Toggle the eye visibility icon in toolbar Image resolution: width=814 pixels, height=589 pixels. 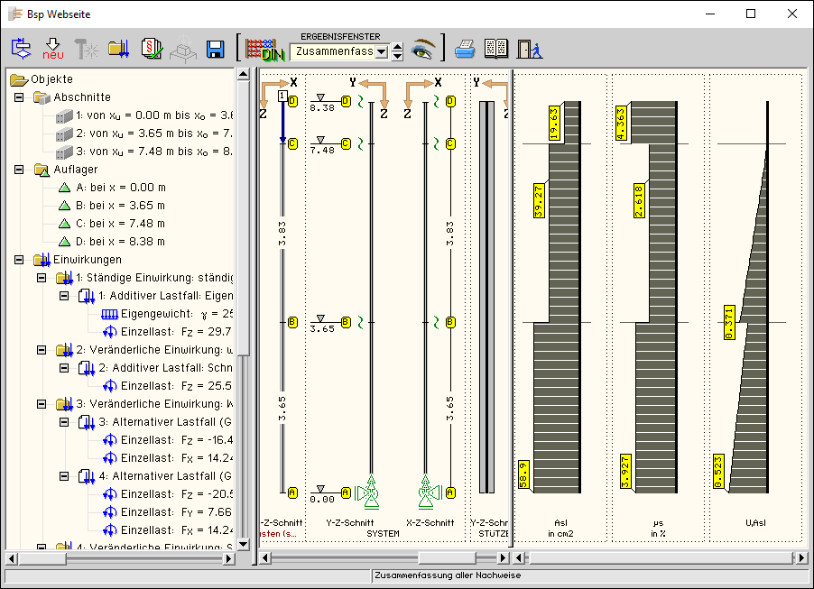click(422, 49)
